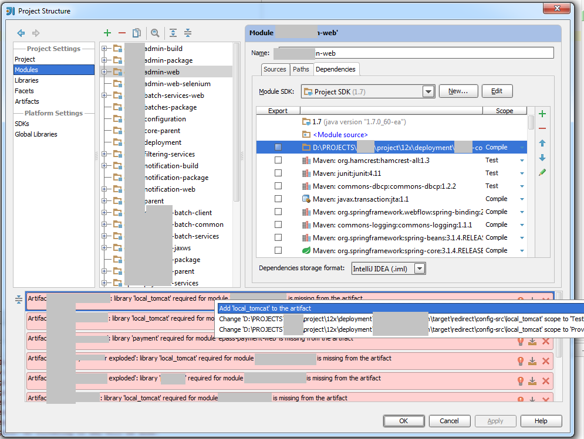Viewport: 584px width, 439px height.
Task: Open the dependencies storage format dropdown
Action: 420,268
